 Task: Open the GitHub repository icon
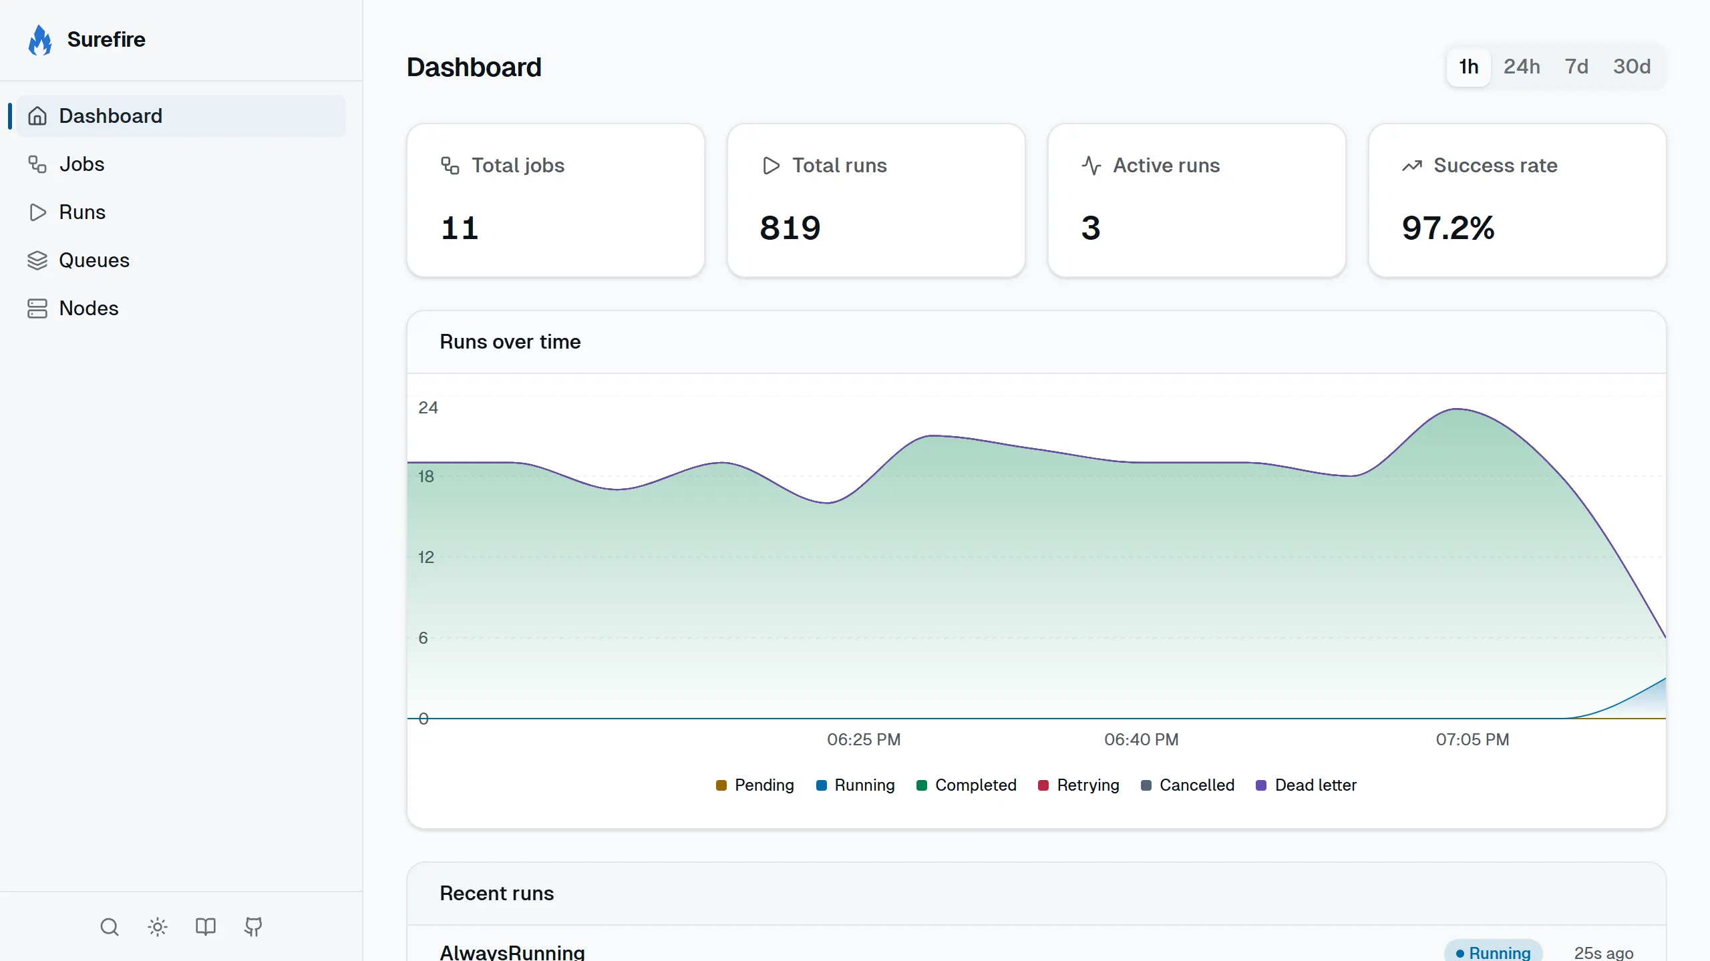252,927
